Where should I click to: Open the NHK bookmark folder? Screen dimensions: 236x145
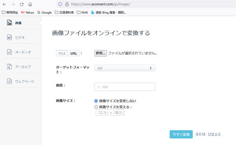point(82,13)
